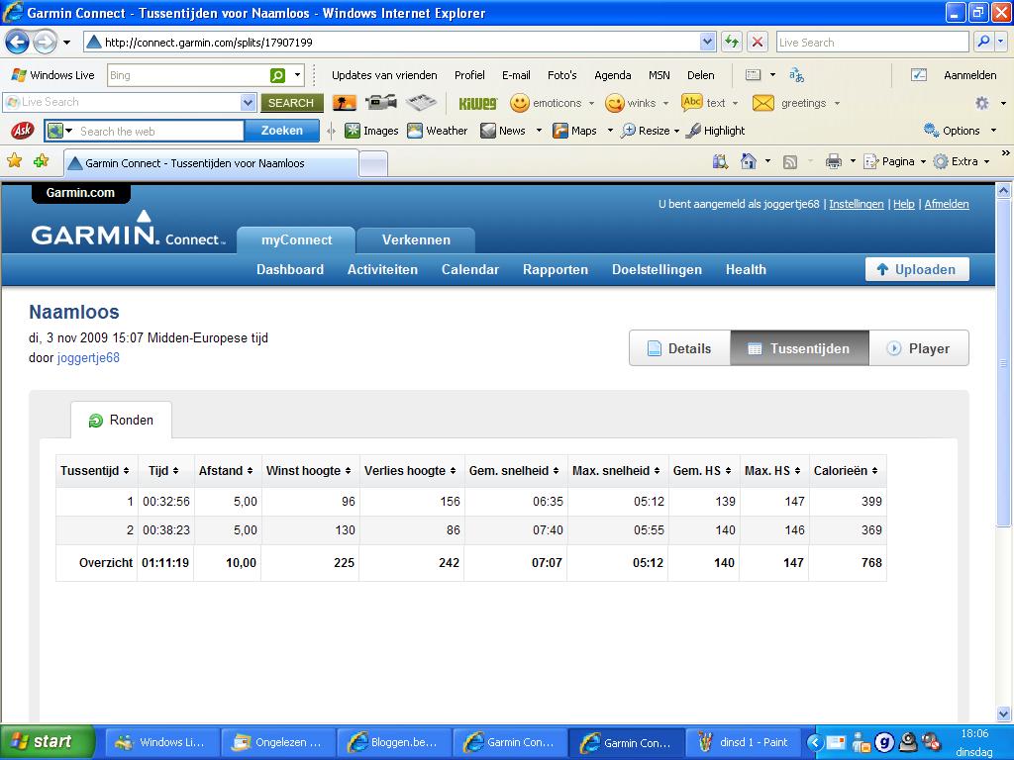The image size is (1014, 760).
Task: Click the RSS feeds icon
Action: [789, 161]
